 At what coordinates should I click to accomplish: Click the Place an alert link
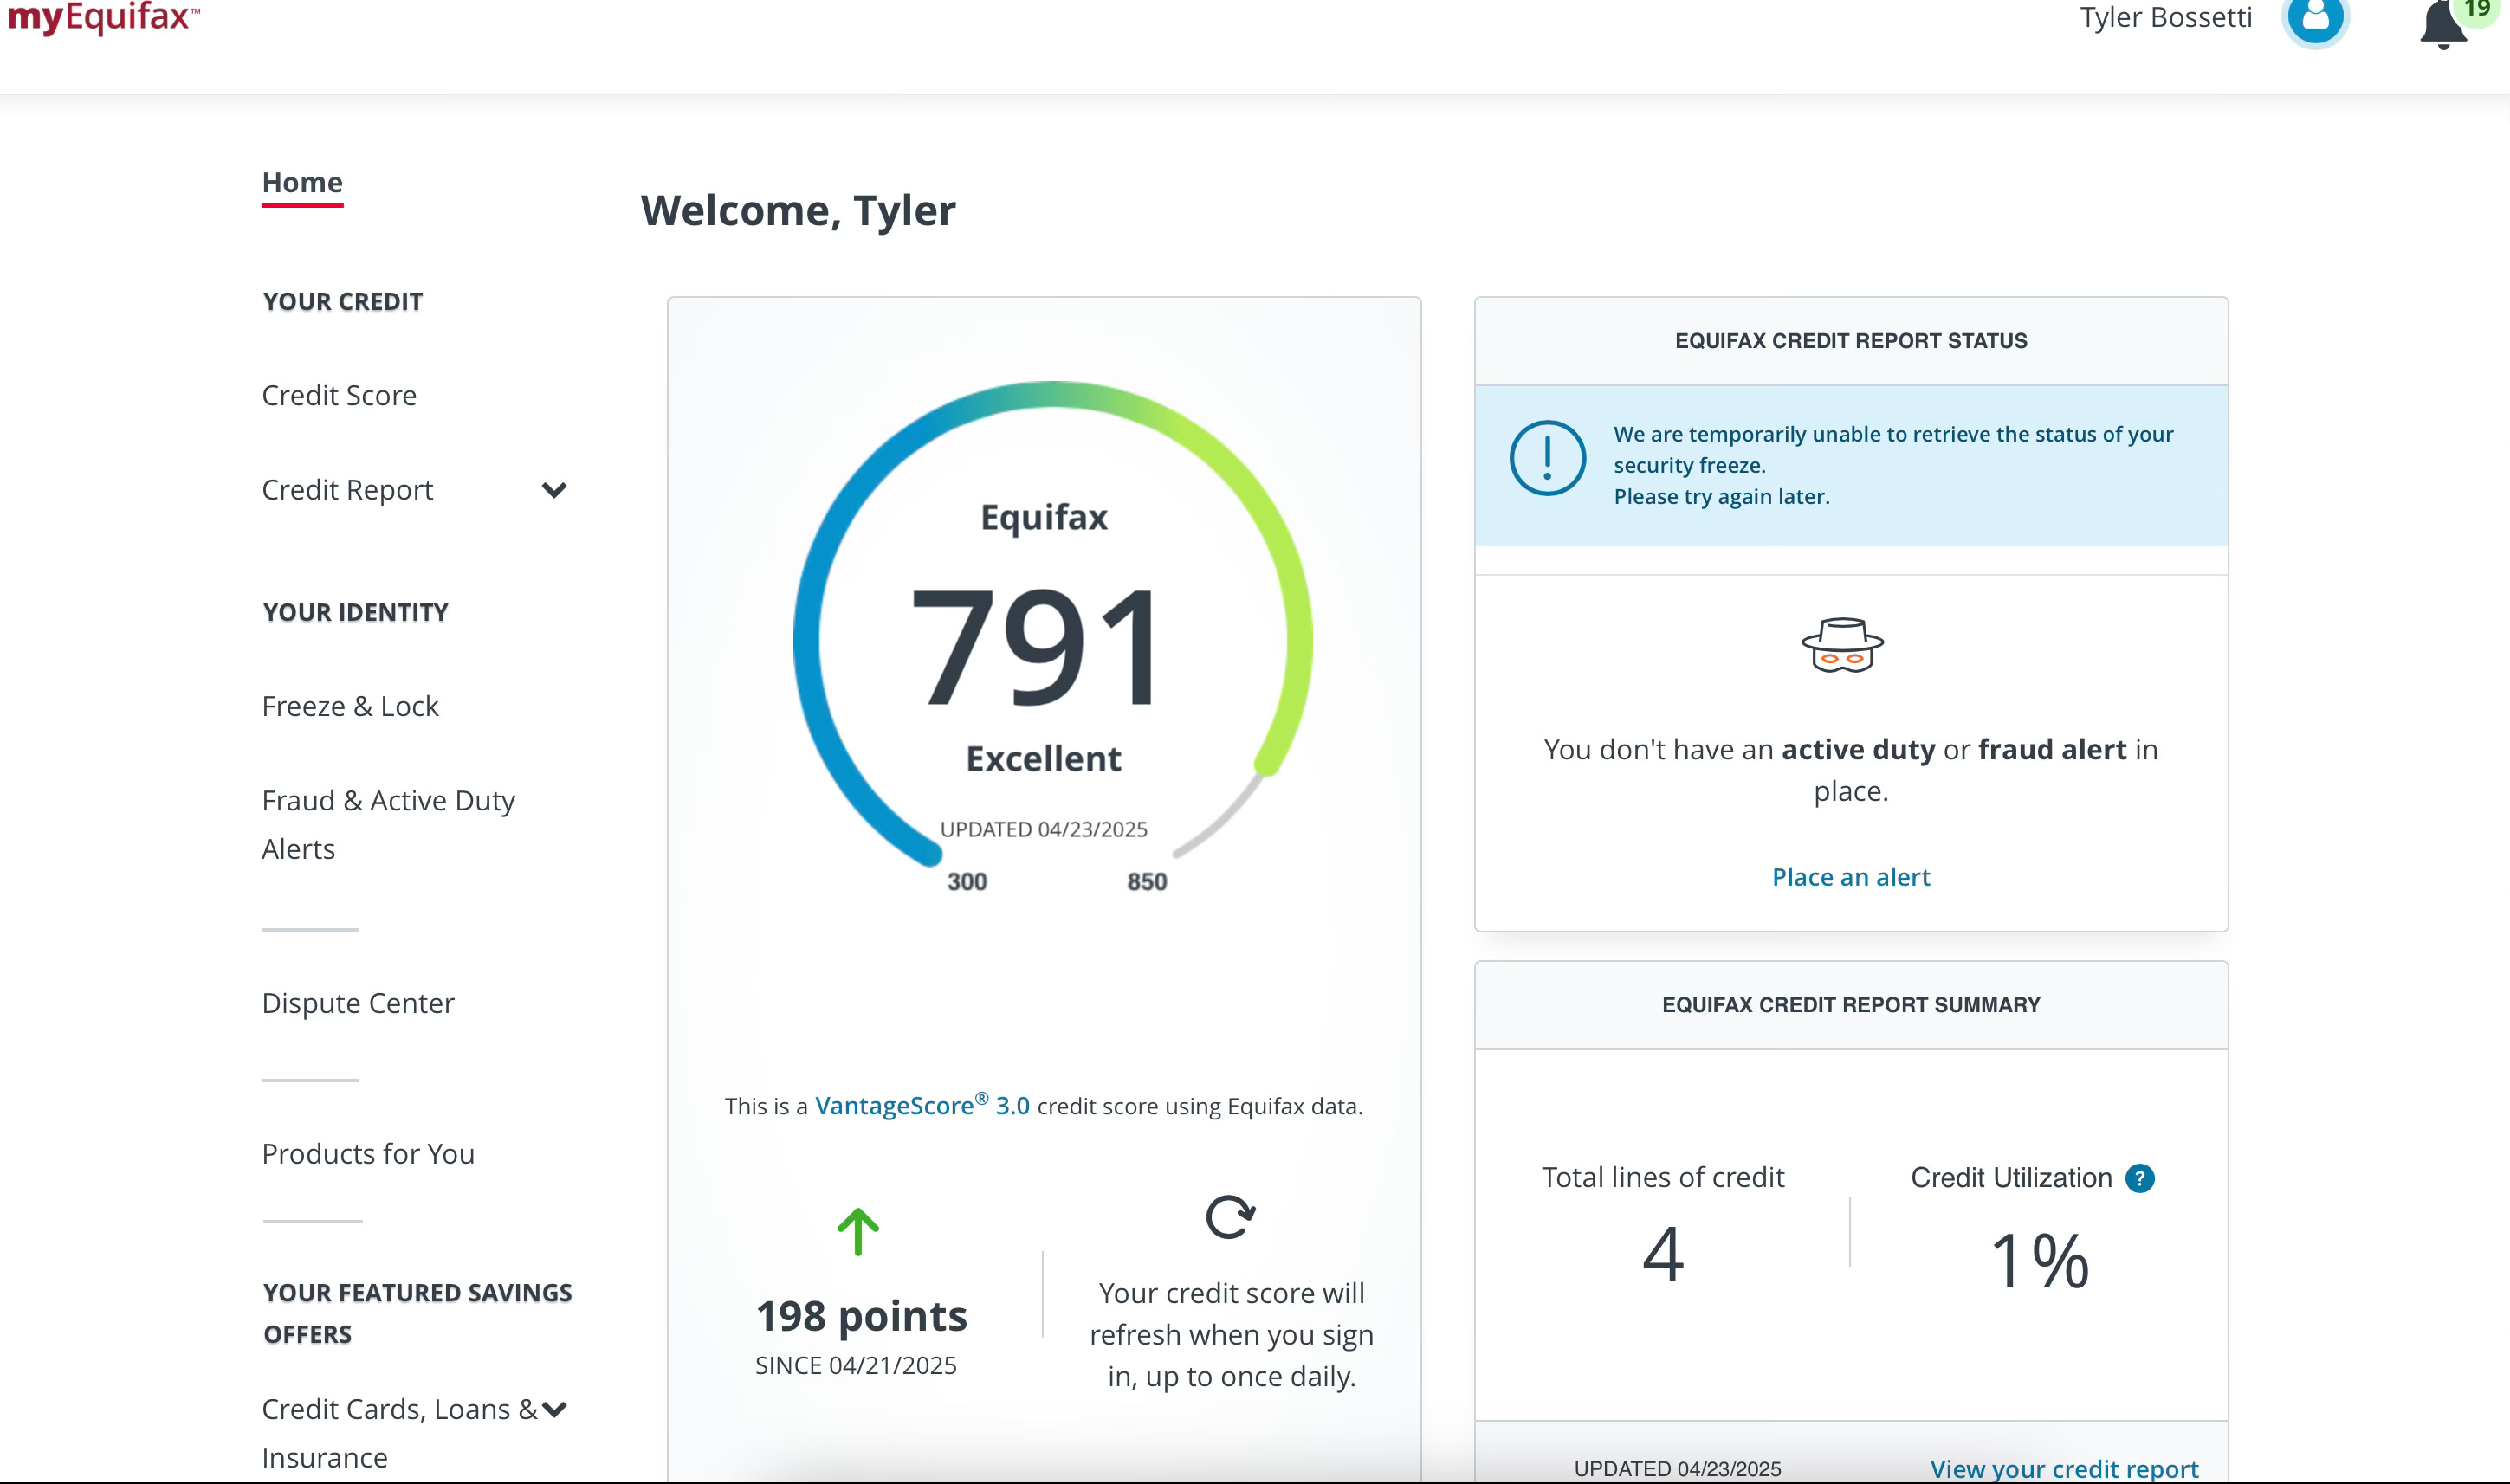pyautogui.click(x=1850, y=877)
